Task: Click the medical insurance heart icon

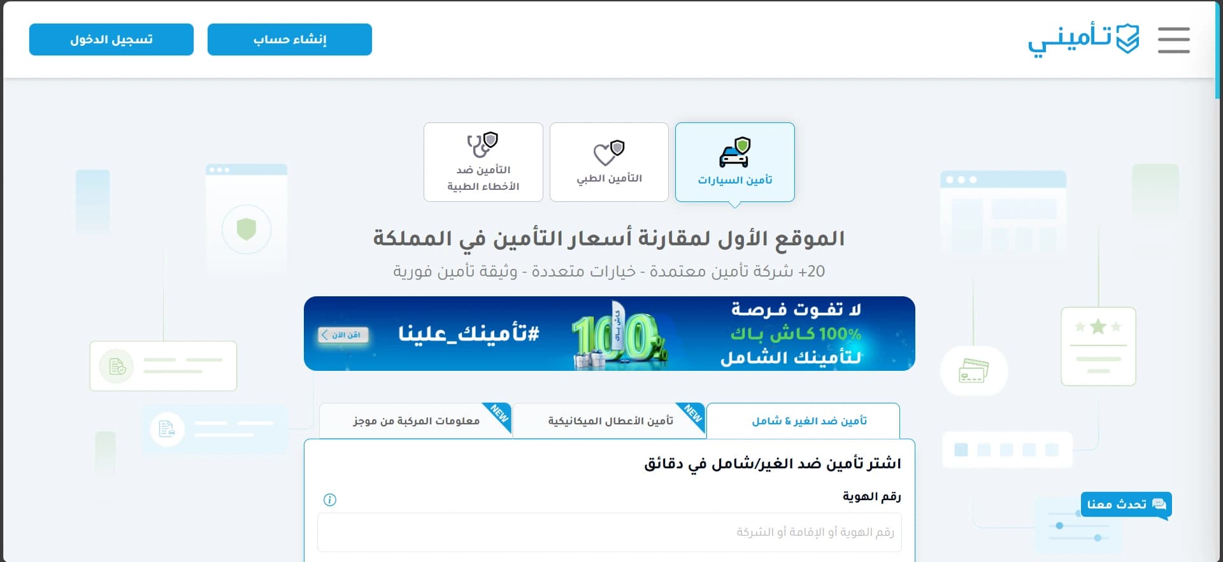Action: click(609, 152)
